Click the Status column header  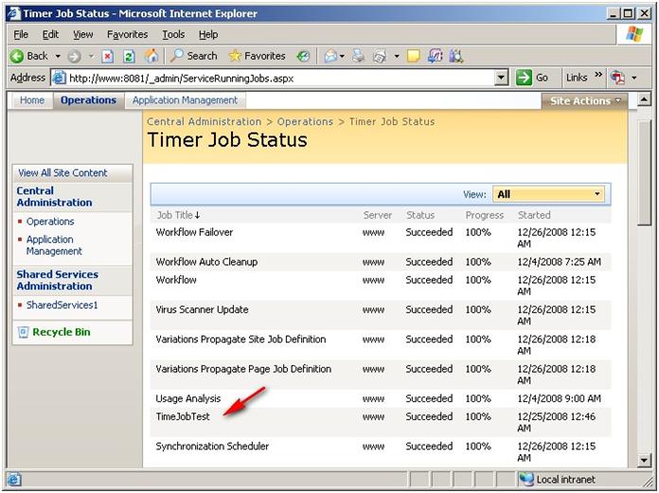[x=420, y=215]
